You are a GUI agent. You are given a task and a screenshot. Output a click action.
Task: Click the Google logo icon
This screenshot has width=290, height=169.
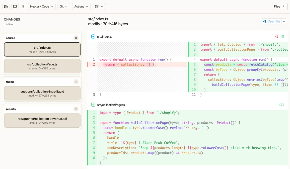click(23, 7)
